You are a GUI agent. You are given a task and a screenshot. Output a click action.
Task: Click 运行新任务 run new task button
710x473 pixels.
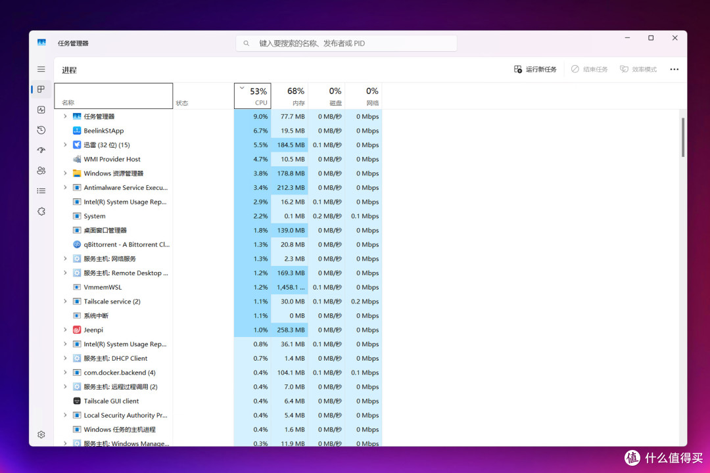coord(535,69)
